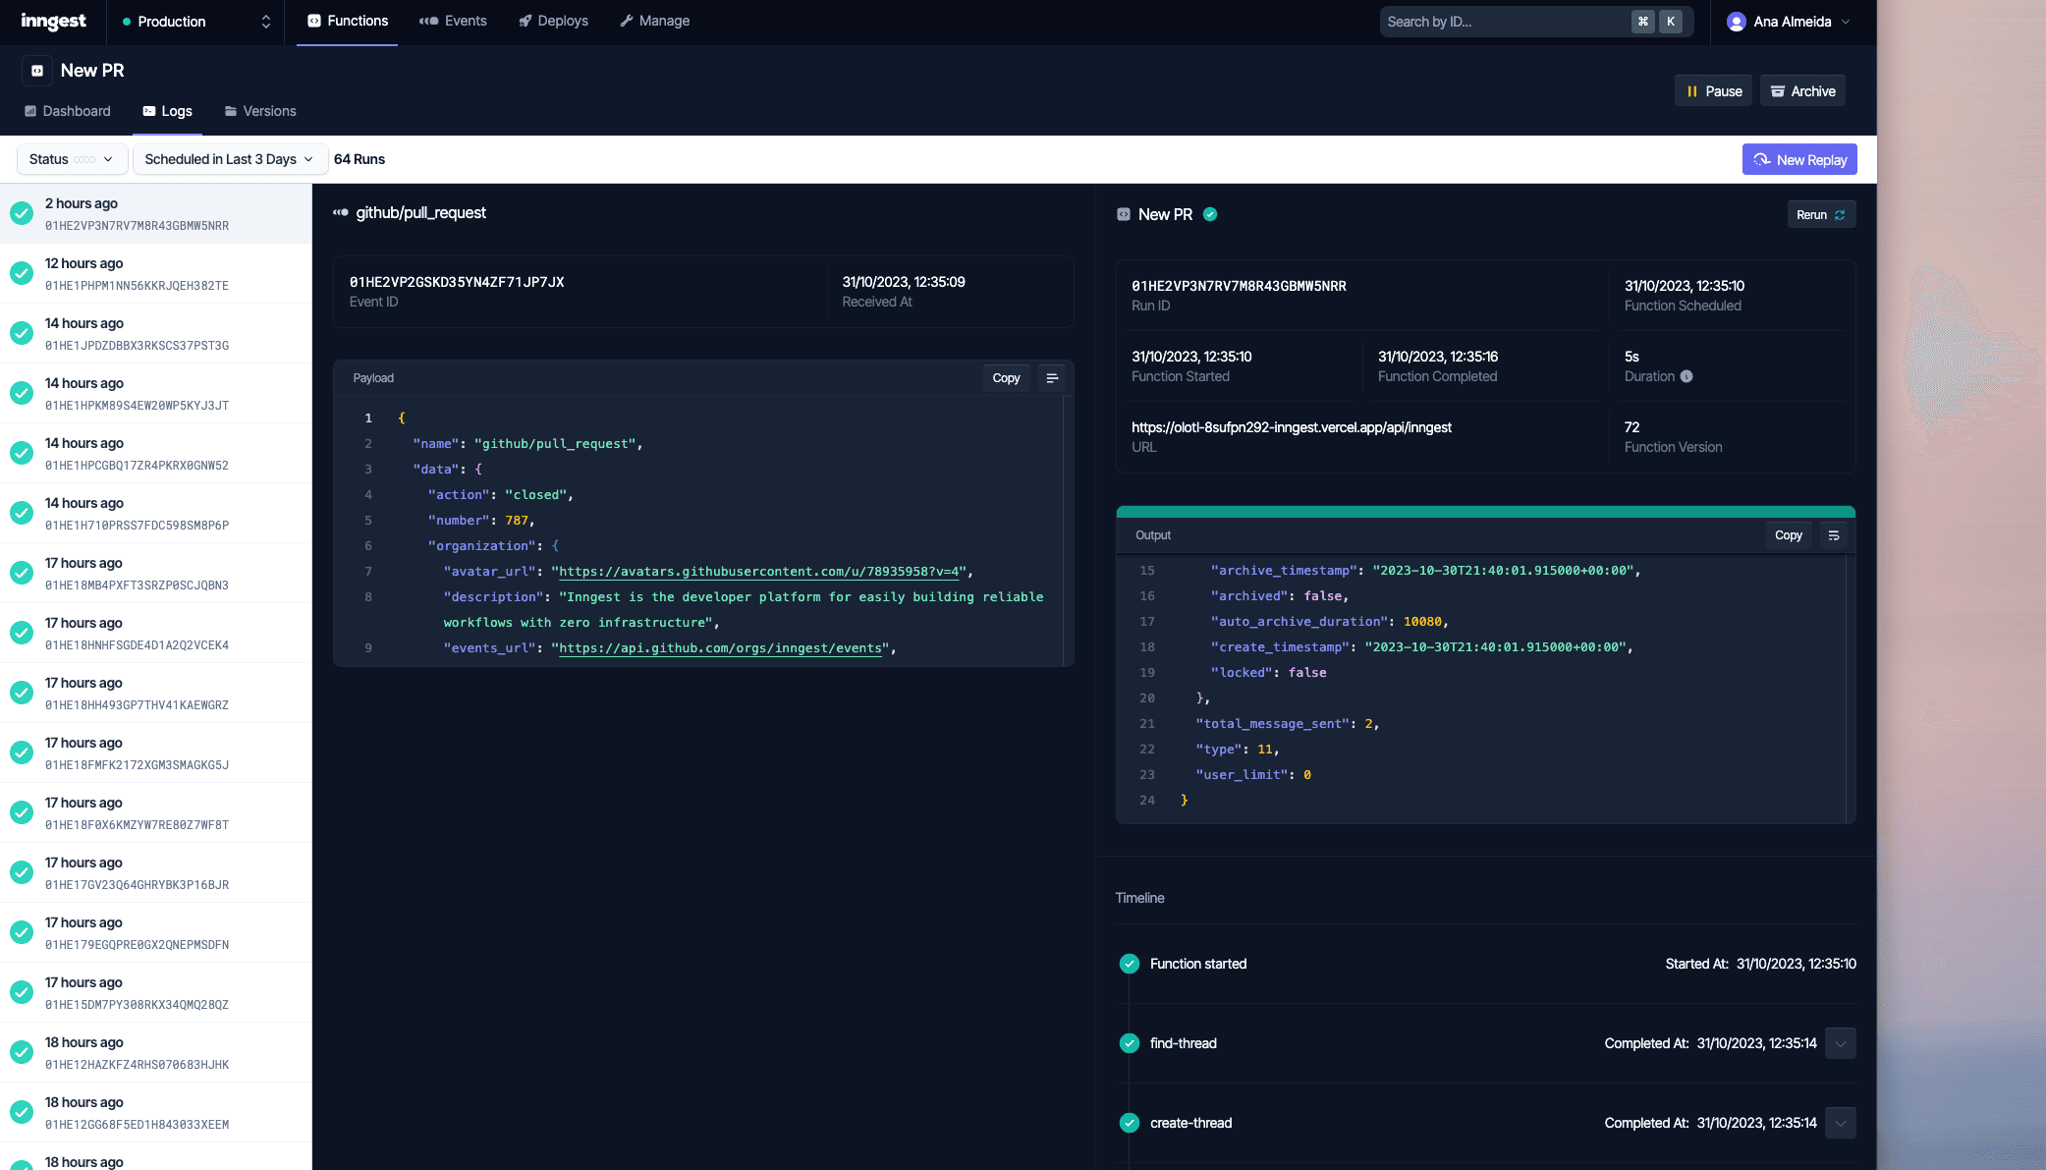Image resolution: width=2046 pixels, height=1170 pixels.
Task: Click the function URL text
Action: 1291,427
